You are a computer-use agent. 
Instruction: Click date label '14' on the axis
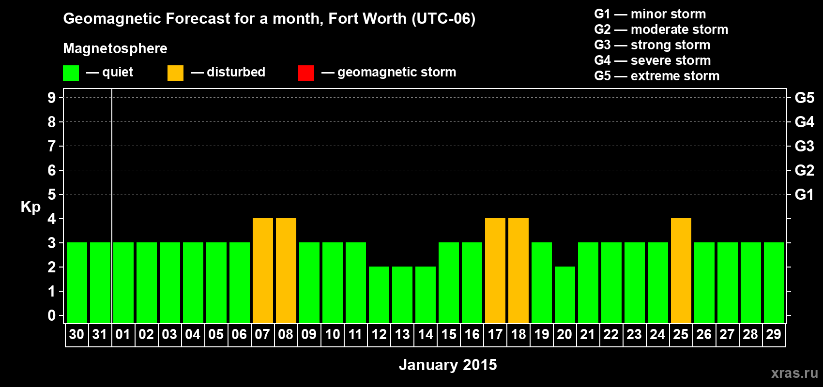(x=426, y=334)
